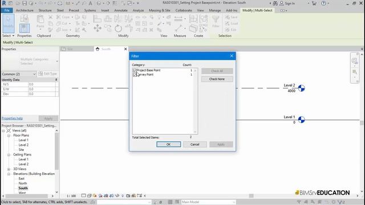Click the Project Browser vertical scrollbar

pos(56,151)
